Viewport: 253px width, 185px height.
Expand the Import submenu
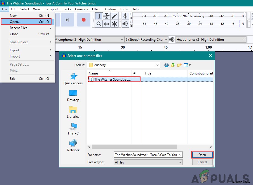(28, 56)
